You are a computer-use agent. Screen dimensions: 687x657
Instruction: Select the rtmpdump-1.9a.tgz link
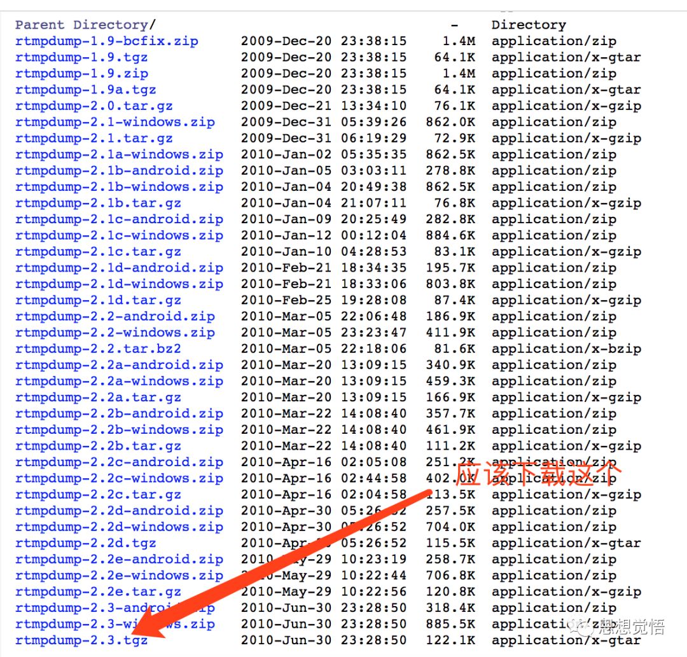(85, 90)
